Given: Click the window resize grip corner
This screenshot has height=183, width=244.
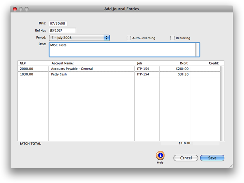Looking at the screenshot, I should tap(231, 166).
